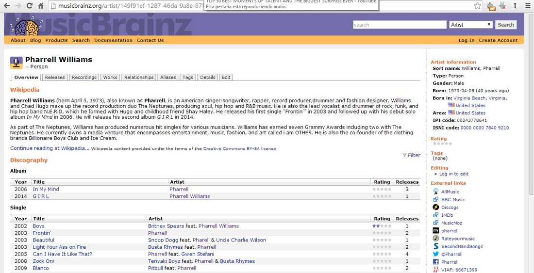Click the Search button

click(506, 24)
